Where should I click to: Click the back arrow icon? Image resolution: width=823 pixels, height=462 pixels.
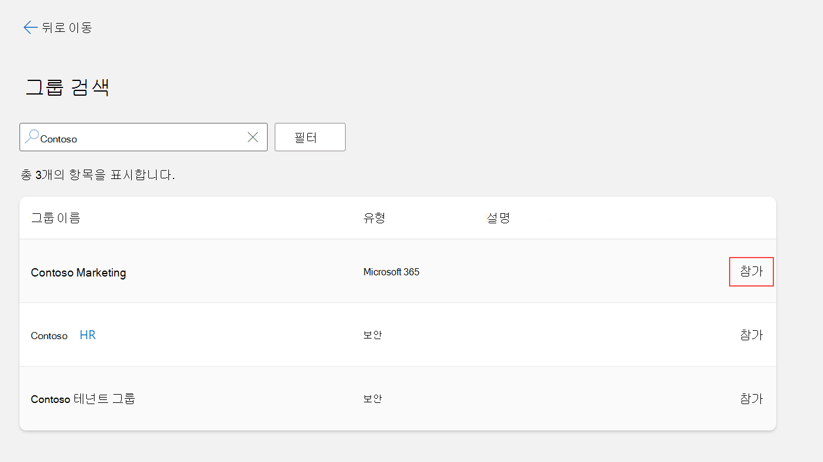[30, 27]
